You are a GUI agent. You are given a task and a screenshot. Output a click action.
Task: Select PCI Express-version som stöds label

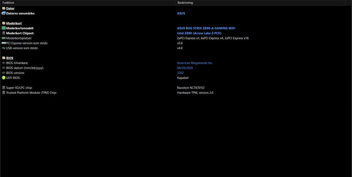(27, 43)
